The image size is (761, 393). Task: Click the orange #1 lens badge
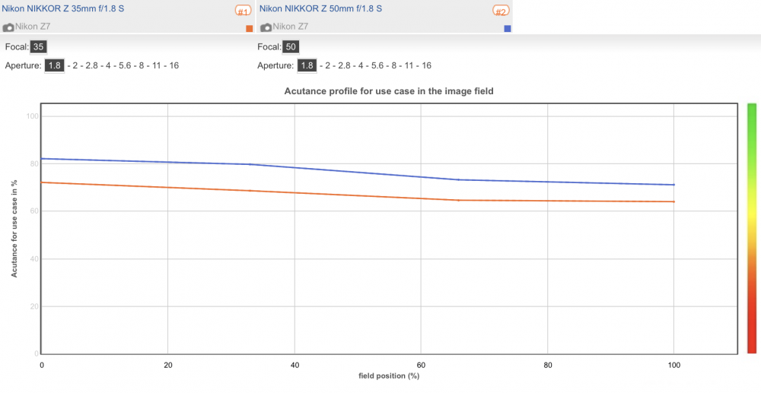point(244,11)
